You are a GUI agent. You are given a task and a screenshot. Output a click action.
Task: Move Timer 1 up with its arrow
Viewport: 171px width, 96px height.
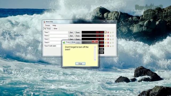click(x=111, y=32)
